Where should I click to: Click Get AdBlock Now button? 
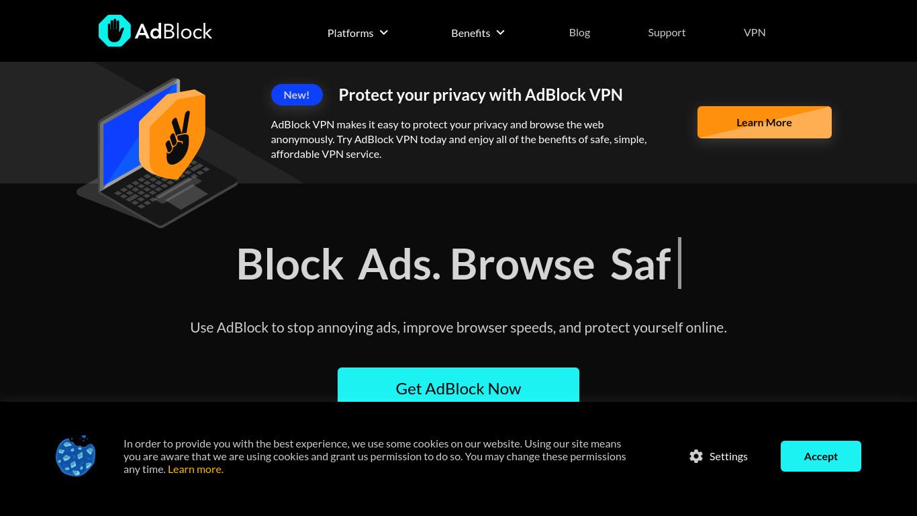click(x=458, y=385)
